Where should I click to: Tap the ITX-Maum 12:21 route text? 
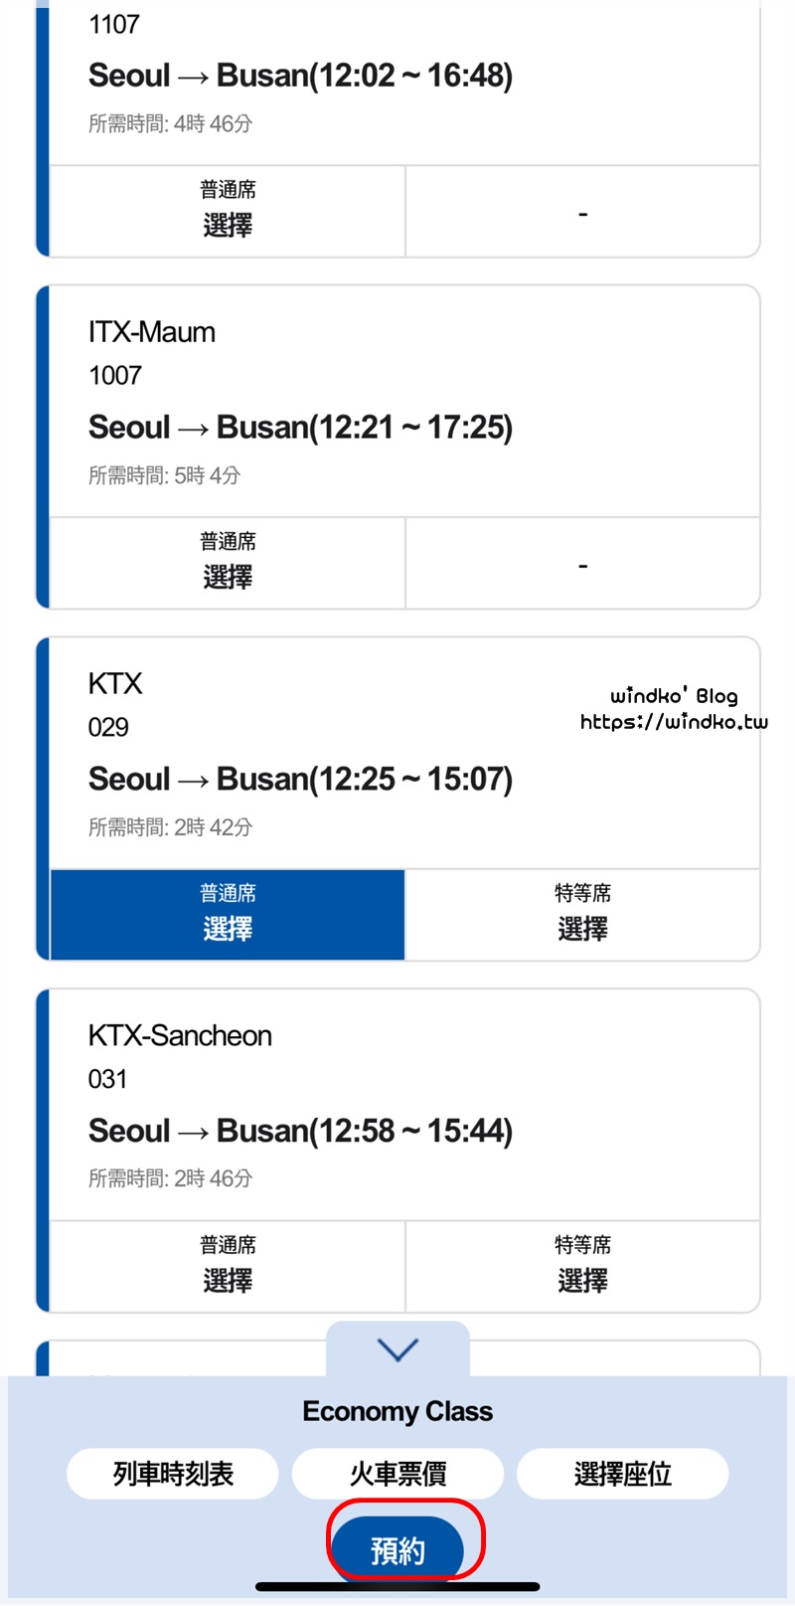300,428
